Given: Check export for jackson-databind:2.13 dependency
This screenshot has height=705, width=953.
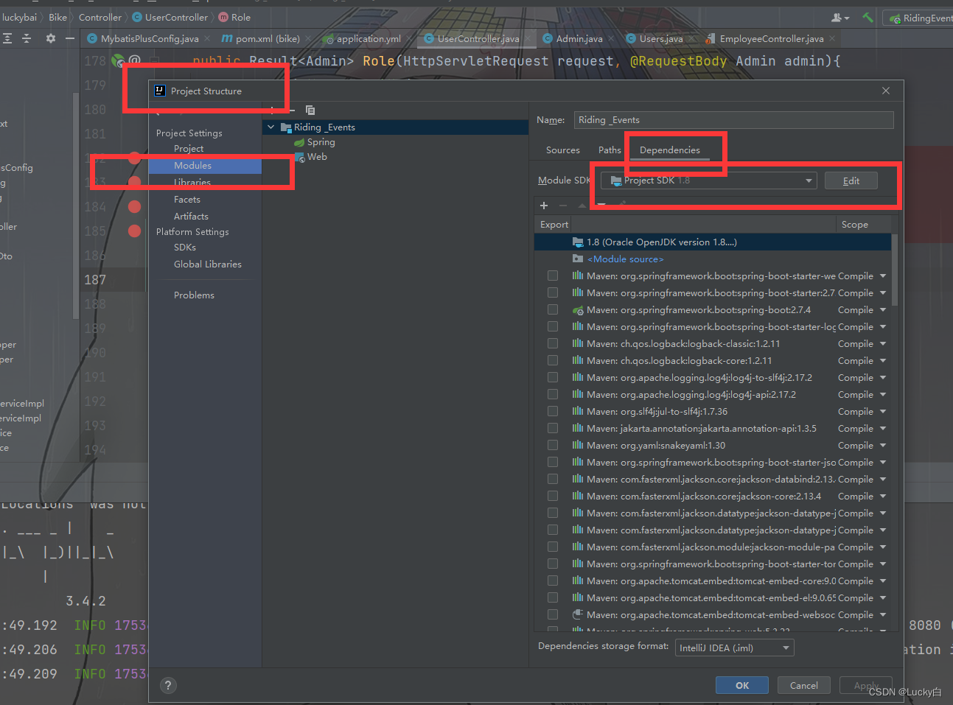Looking at the screenshot, I should [x=553, y=480].
